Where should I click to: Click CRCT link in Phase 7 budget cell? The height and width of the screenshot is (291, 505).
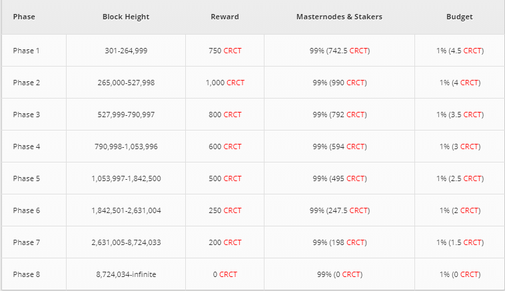(473, 242)
